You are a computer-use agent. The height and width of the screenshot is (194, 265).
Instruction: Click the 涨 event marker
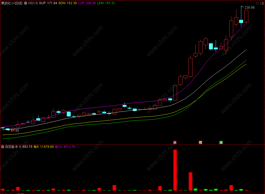point(175,142)
